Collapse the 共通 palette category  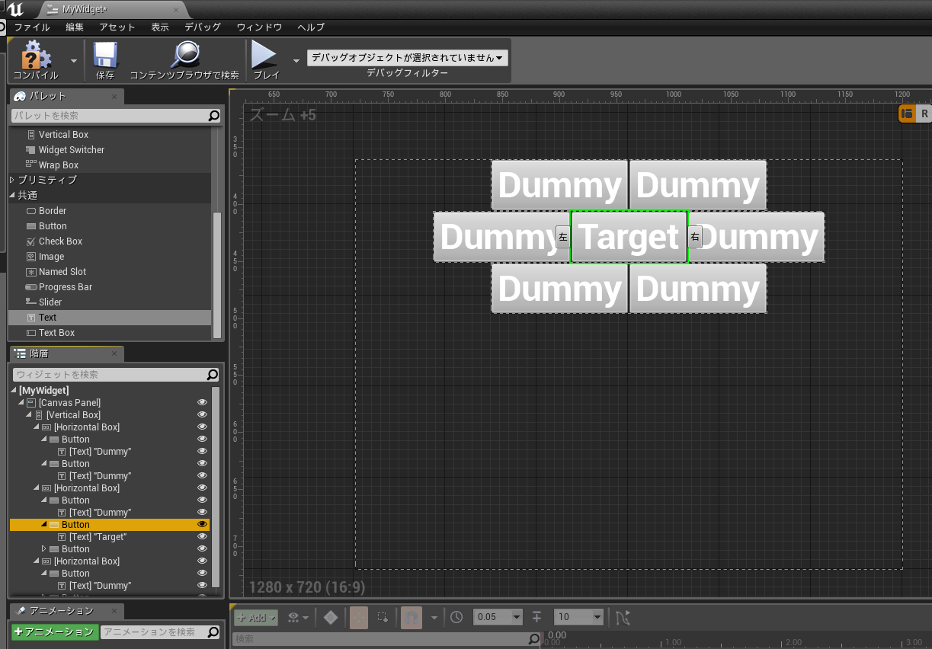click(12, 196)
